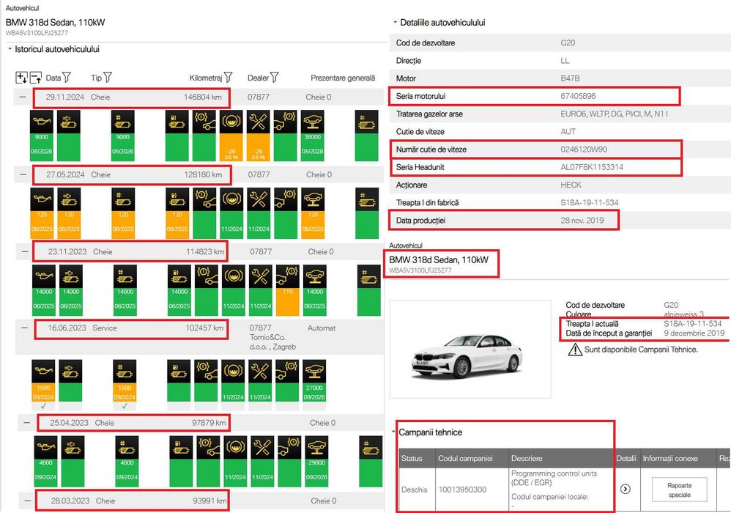Collapse the 16.06.2023 Service entry
The width and height of the screenshot is (731, 513).
(x=25, y=328)
